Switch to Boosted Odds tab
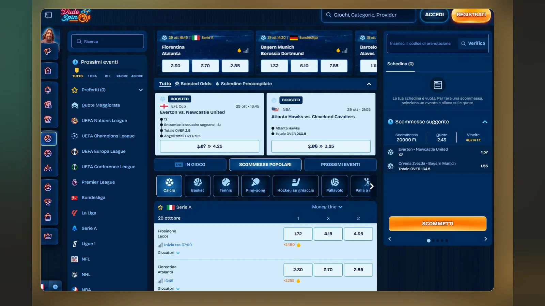This screenshot has width=545, height=306. 193,84
